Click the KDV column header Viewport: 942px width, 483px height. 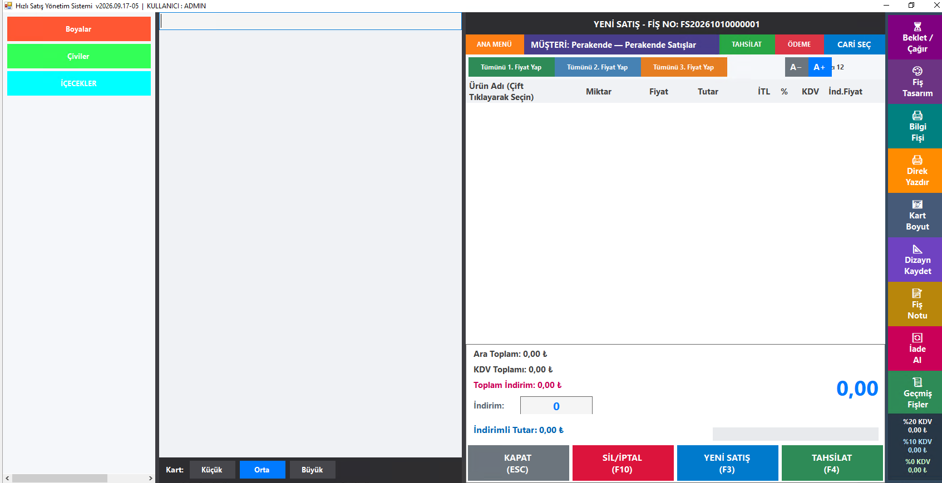(810, 92)
